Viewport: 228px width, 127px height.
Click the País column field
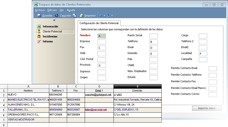click(153, 60)
